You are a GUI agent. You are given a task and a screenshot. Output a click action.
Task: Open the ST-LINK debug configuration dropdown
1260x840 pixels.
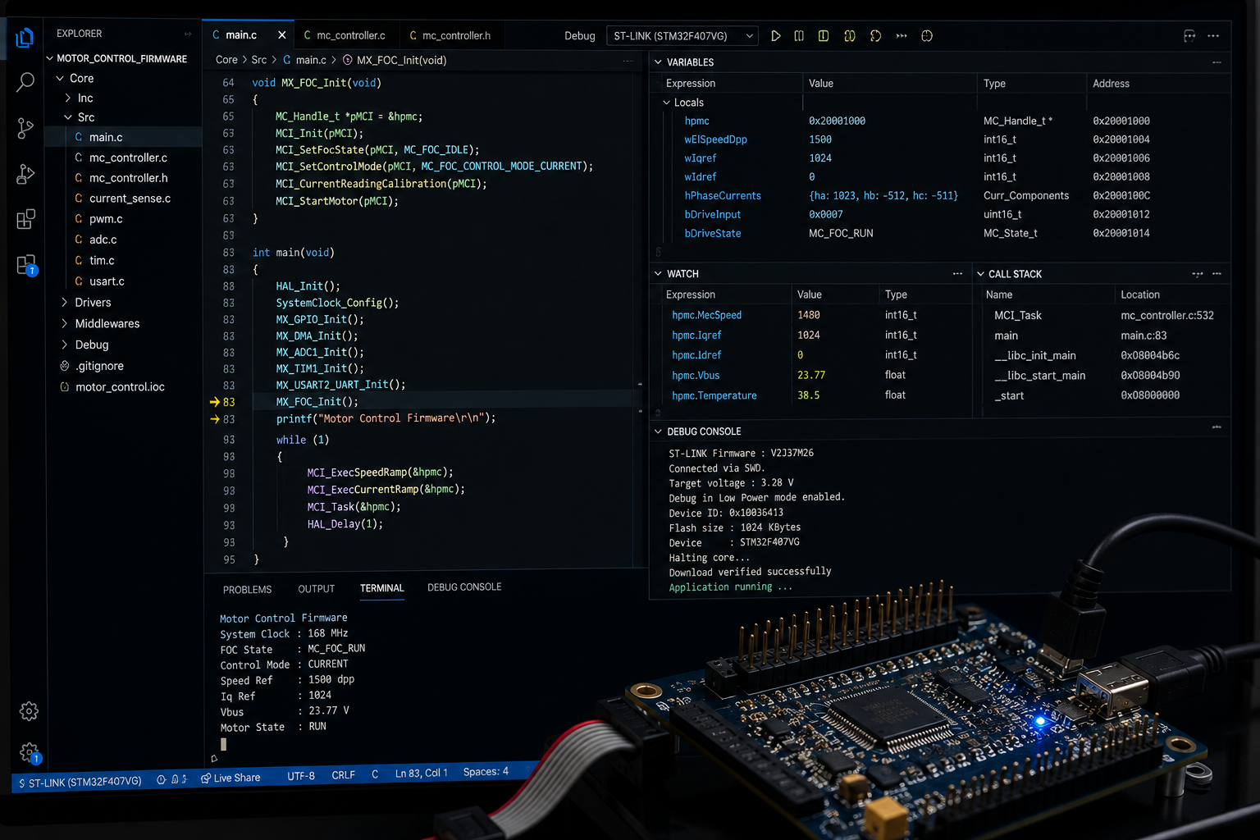[x=682, y=36]
